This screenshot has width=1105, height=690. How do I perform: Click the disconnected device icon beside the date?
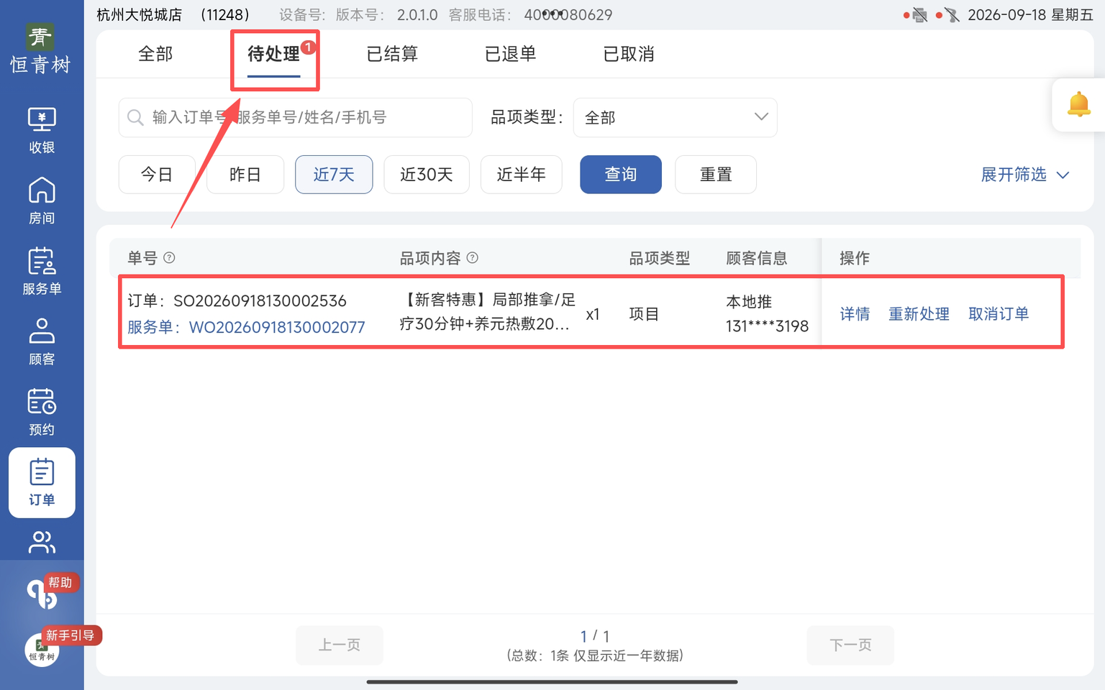click(x=952, y=15)
